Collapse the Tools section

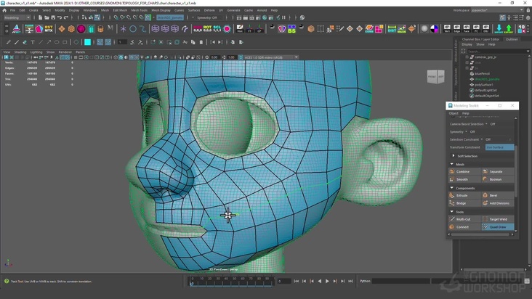click(x=452, y=212)
